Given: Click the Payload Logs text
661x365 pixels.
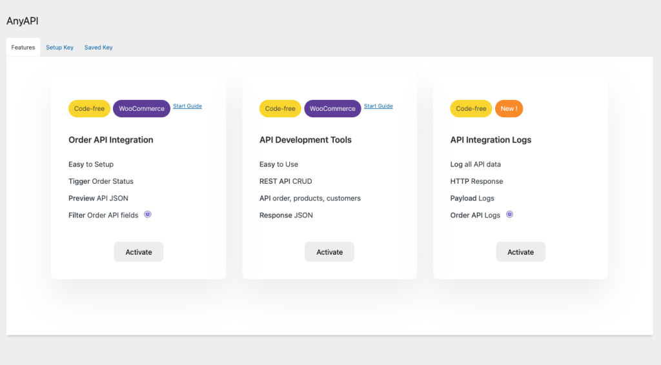Looking at the screenshot, I should point(472,198).
